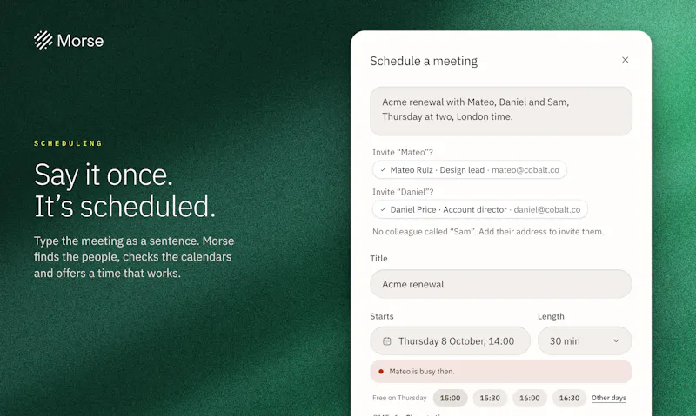The width and height of the screenshot is (696, 416).
Task: Toggle the Daniel Price invite chip
Action: pyautogui.click(x=480, y=209)
